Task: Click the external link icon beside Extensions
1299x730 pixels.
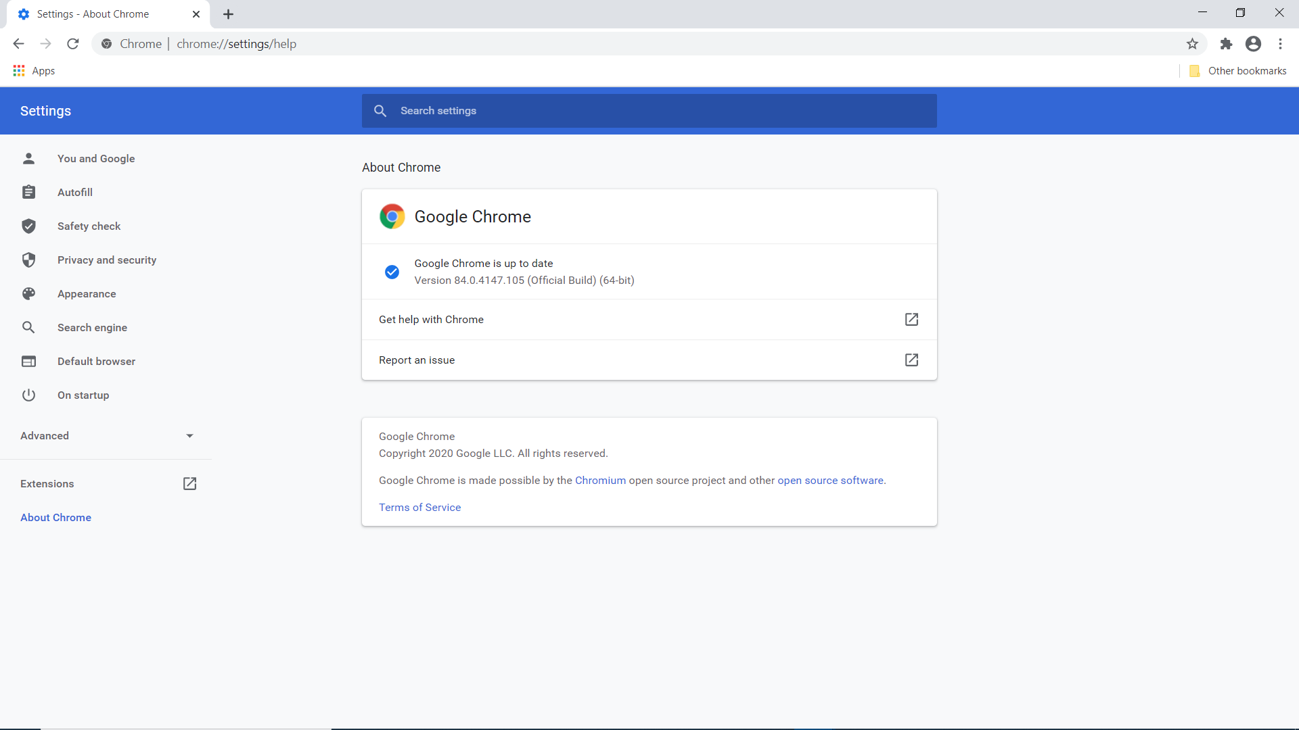Action: (x=190, y=483)
